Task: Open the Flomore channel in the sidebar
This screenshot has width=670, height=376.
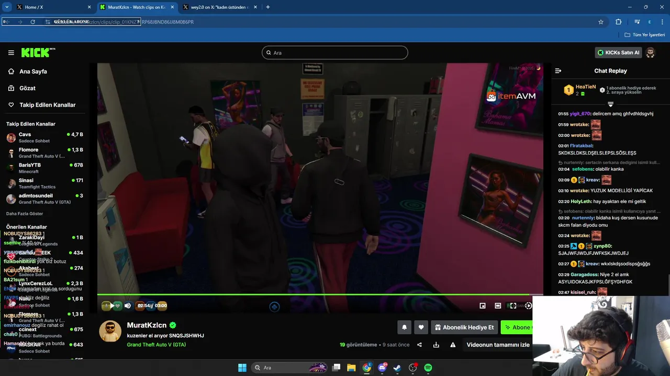Action: click(x=45, y=153)
